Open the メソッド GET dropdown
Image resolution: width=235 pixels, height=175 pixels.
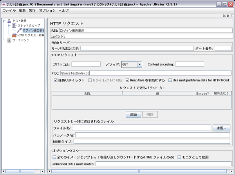139,64
